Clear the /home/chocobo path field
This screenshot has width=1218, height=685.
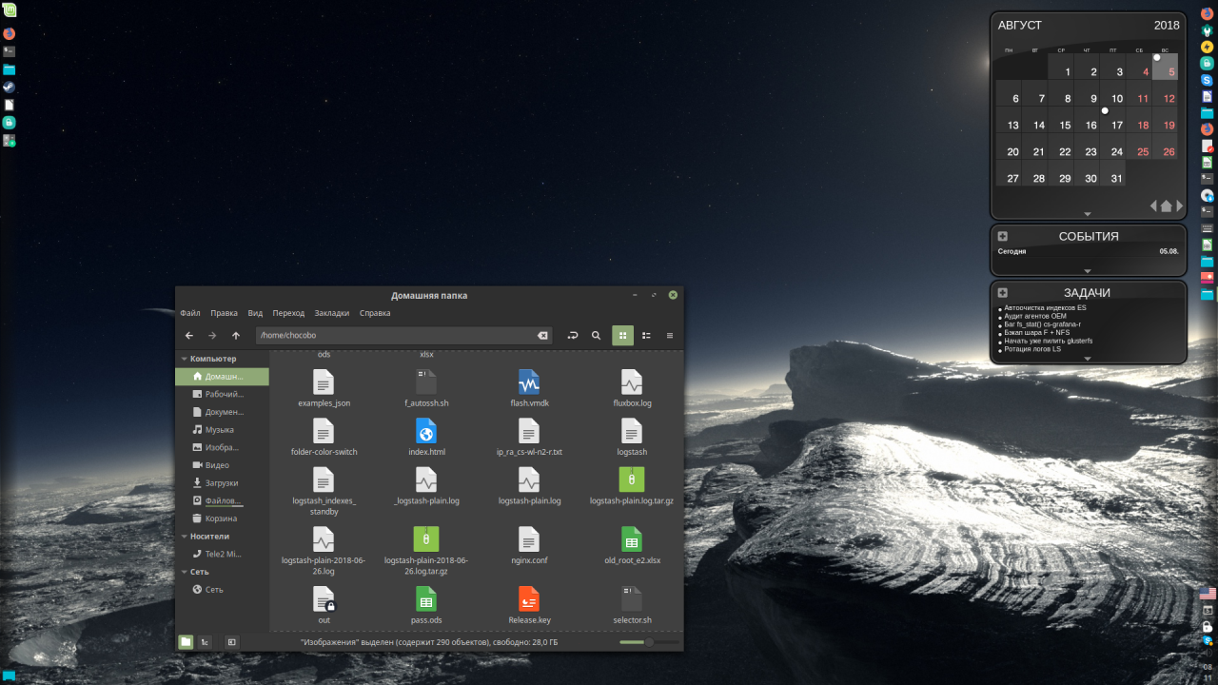542,335
